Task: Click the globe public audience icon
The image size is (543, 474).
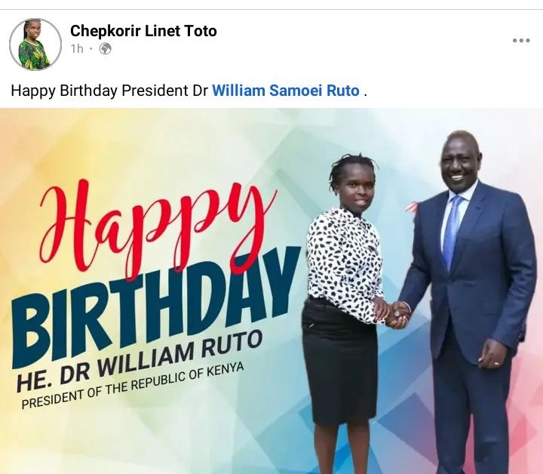Action: coord(106,49)
